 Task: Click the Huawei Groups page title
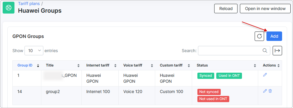(40, 11)
